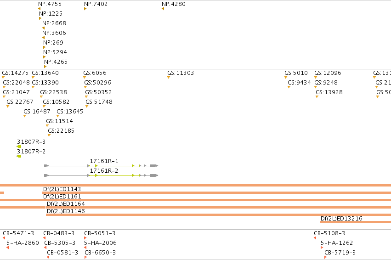Click the GS:9434 label

tap(299, 83)
